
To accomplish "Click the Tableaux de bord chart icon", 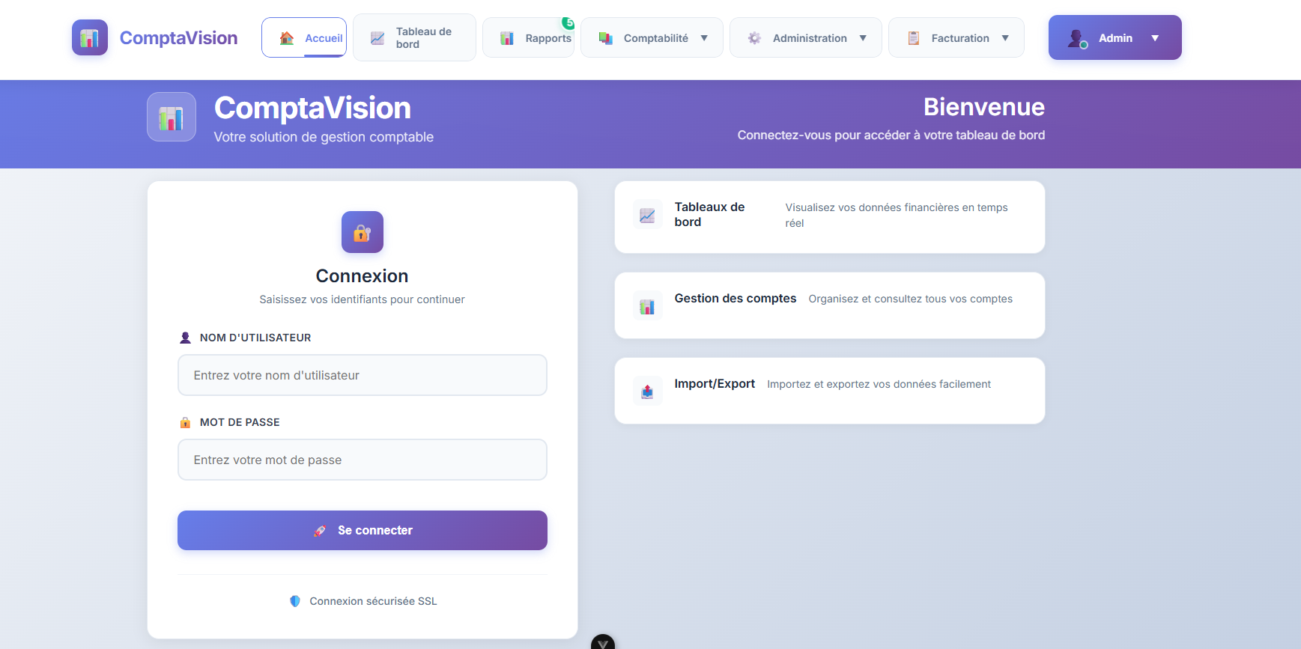I will tap(647, 216).
